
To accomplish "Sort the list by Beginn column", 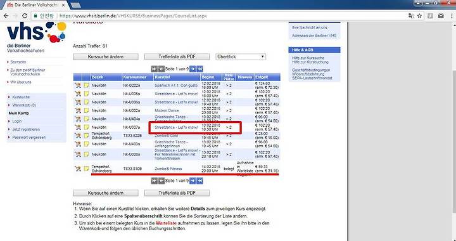I will 208,77.
